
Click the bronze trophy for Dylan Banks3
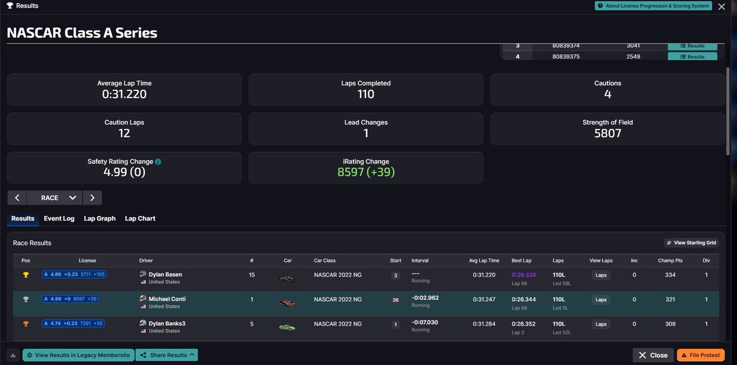click(26, 324)
